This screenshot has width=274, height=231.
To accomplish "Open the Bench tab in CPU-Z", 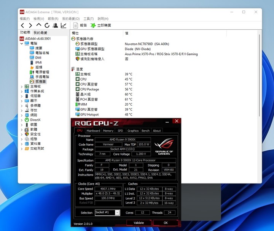I will pos(145,131).
